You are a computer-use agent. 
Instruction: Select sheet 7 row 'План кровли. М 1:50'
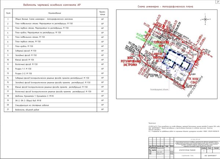coord(56,46)
